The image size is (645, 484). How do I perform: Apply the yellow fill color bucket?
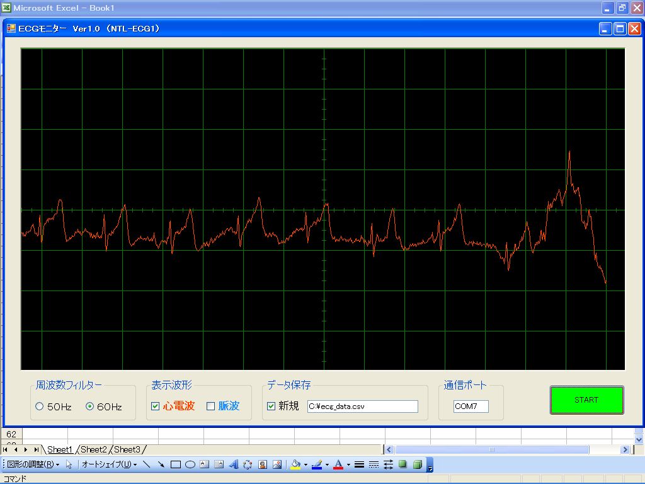pyautogui.click(x=296, y=464)
